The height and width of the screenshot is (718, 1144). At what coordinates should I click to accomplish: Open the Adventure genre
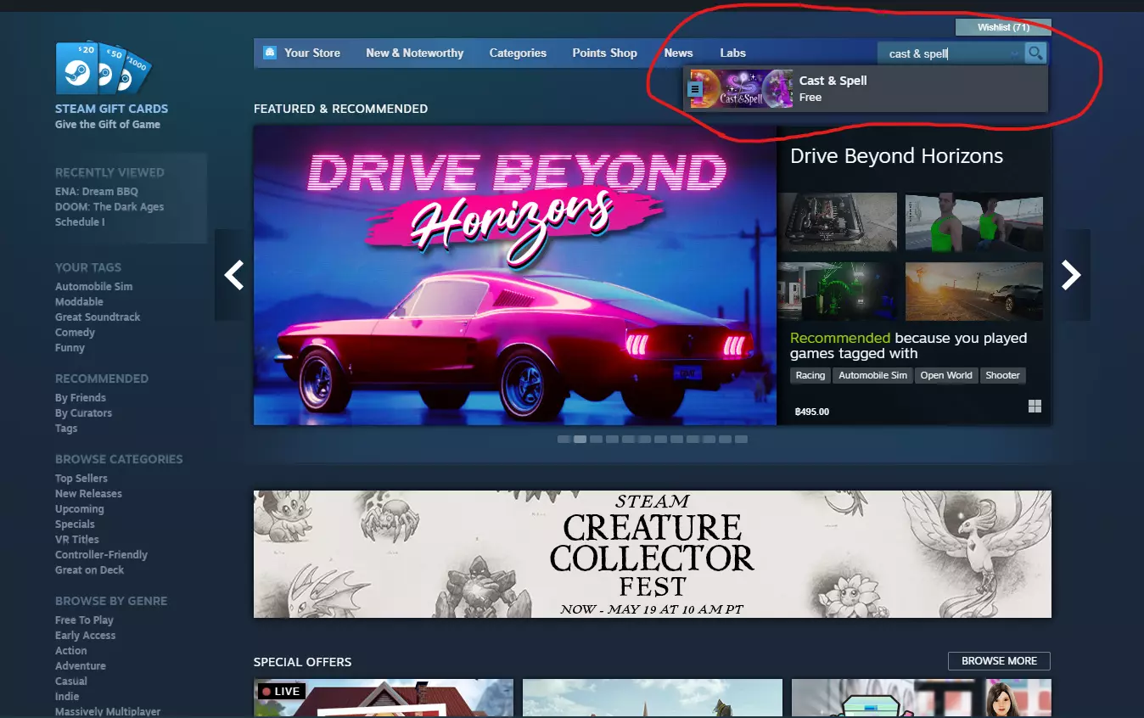click(81, 666)
